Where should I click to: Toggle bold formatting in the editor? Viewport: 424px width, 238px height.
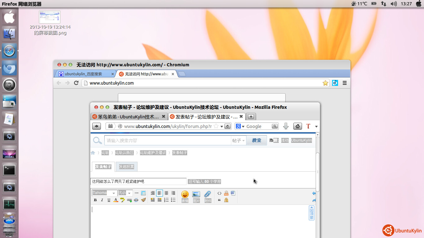pyautogui.click(x=95, y=200)
